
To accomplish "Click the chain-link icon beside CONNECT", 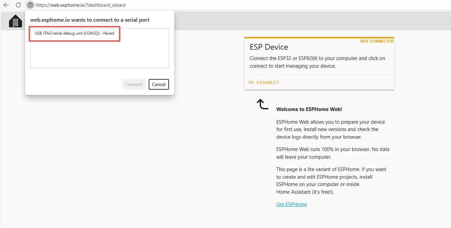I will 251,82.
